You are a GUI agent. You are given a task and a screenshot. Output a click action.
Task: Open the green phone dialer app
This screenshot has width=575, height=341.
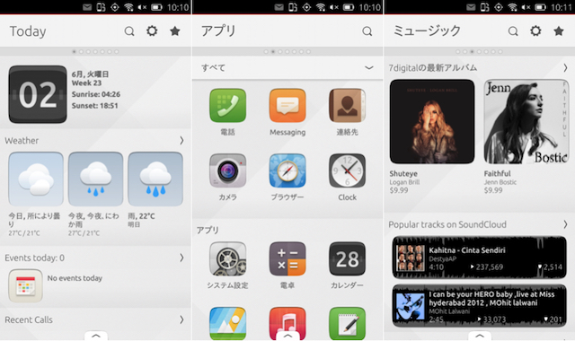[227, 106]
